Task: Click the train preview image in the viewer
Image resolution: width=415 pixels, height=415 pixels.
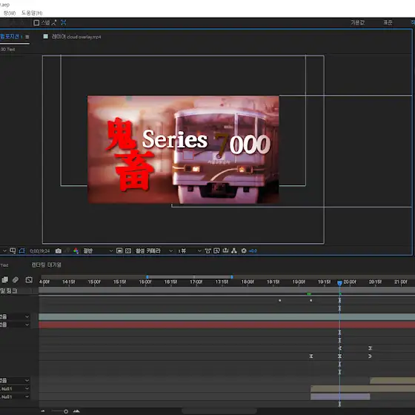Action: [183, 150]
